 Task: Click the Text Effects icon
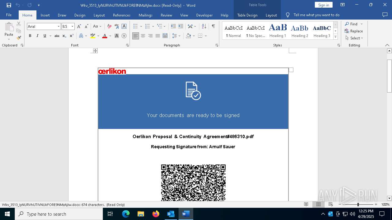coord(81,36)
